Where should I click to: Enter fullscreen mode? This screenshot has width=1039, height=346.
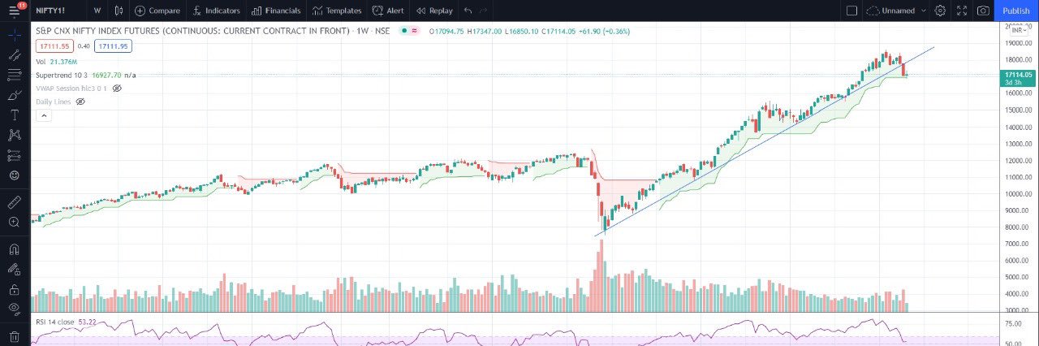962,11
